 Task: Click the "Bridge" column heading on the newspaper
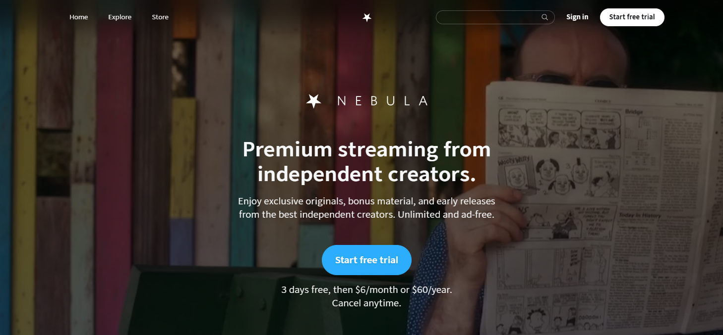[634, 112]
